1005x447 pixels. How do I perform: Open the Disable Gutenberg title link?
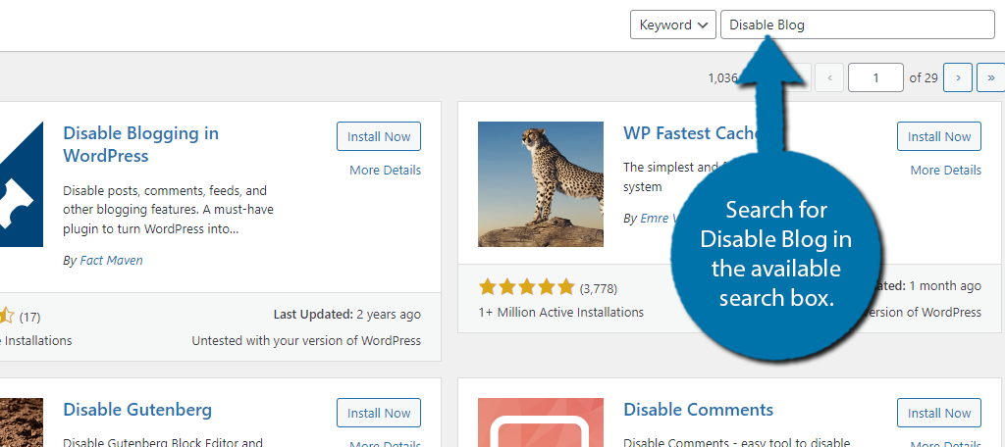point(137,409)
